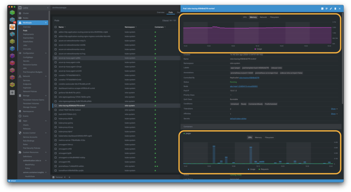Open Deployments in sidebar
This screenshot has width=351, height=192.
pyautogui.click(x=28, y=34)
